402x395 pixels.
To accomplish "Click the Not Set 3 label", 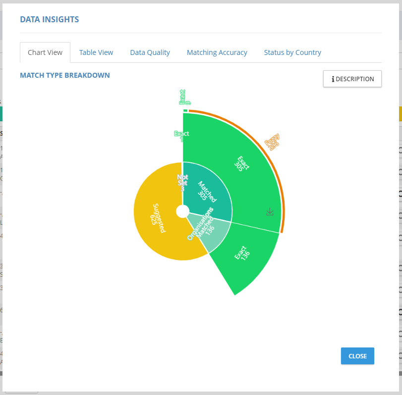I will (182, 183).
